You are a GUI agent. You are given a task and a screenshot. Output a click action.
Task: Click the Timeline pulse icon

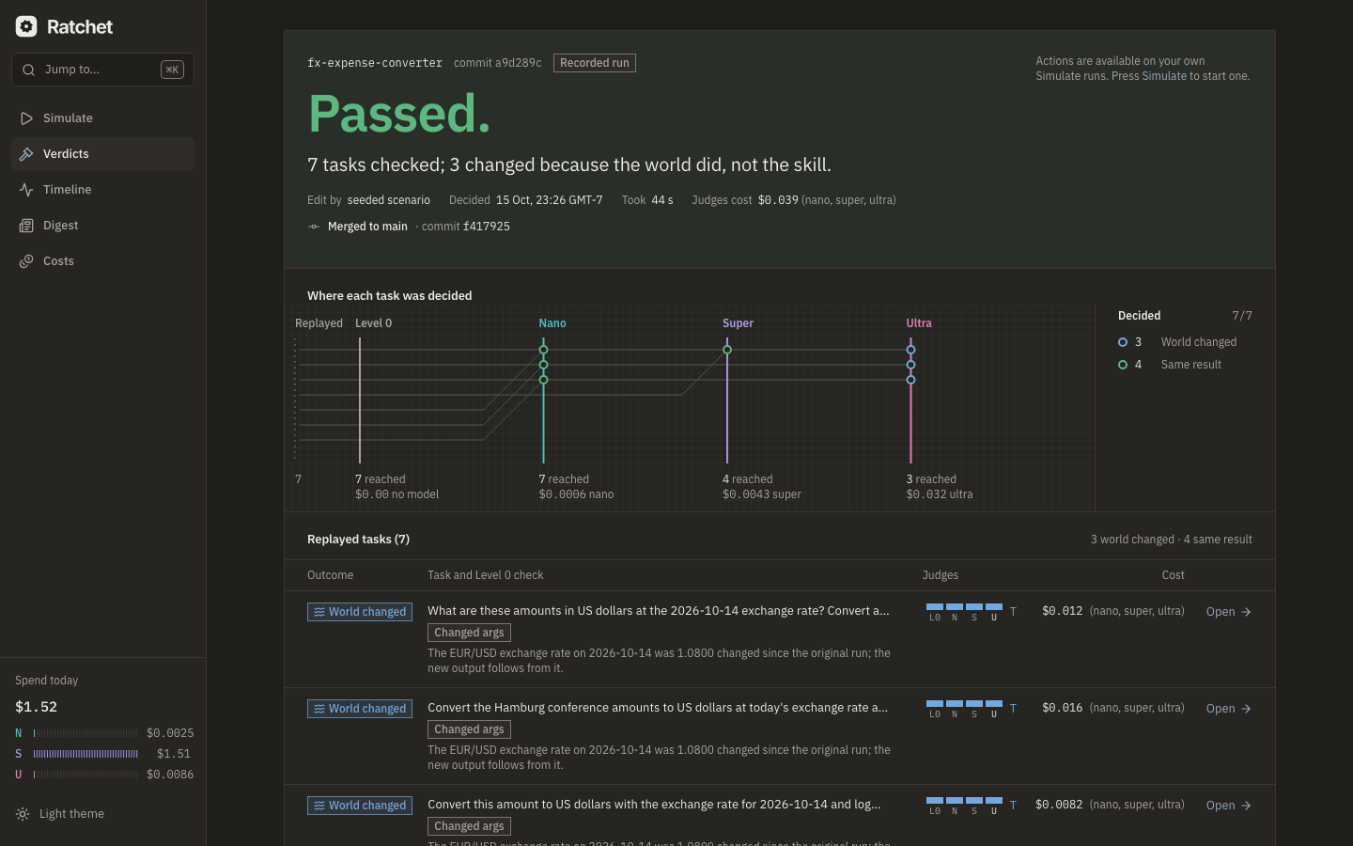point(26,190)
